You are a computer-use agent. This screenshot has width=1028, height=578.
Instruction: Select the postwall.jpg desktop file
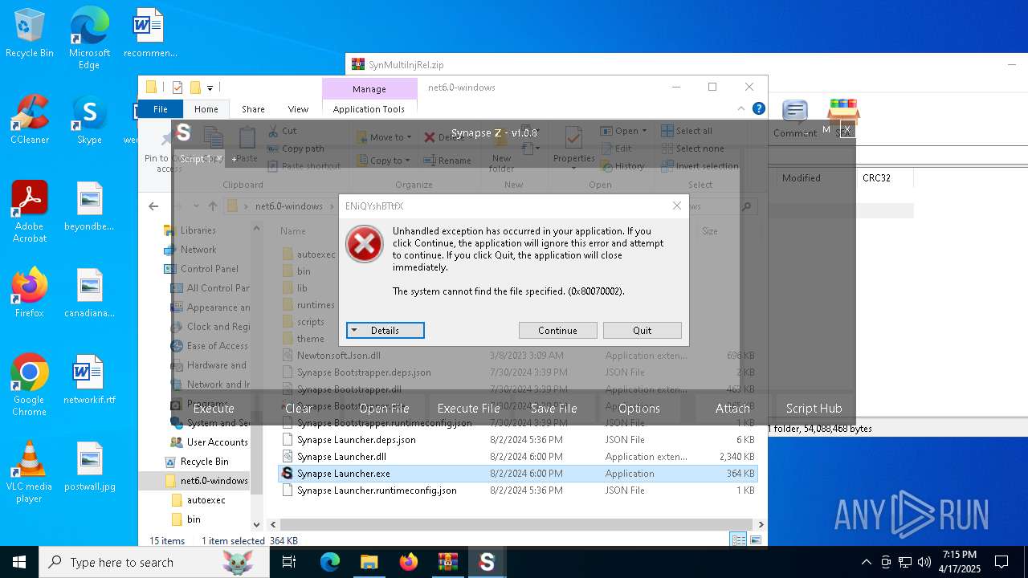click(x=89, y=466)
